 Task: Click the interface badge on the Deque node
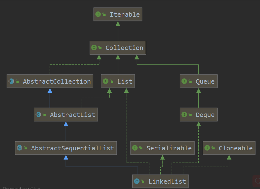[x=185, y=114]
